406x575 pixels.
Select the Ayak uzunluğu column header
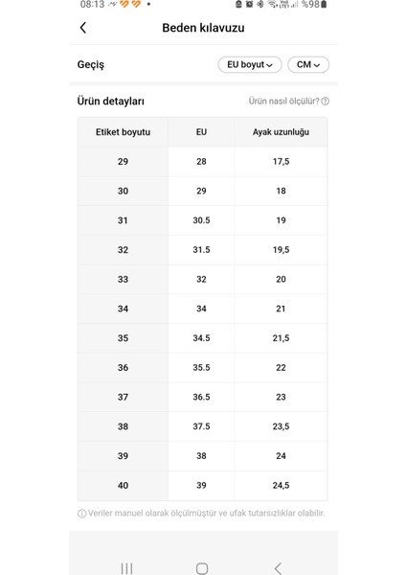tap(281, 132)
